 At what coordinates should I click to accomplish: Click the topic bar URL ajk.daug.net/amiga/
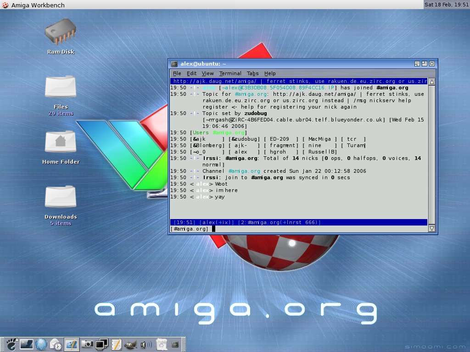click(215, 81)
